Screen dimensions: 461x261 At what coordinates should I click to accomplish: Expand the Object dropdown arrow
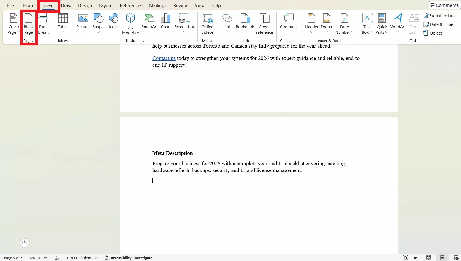pos(449,33)
